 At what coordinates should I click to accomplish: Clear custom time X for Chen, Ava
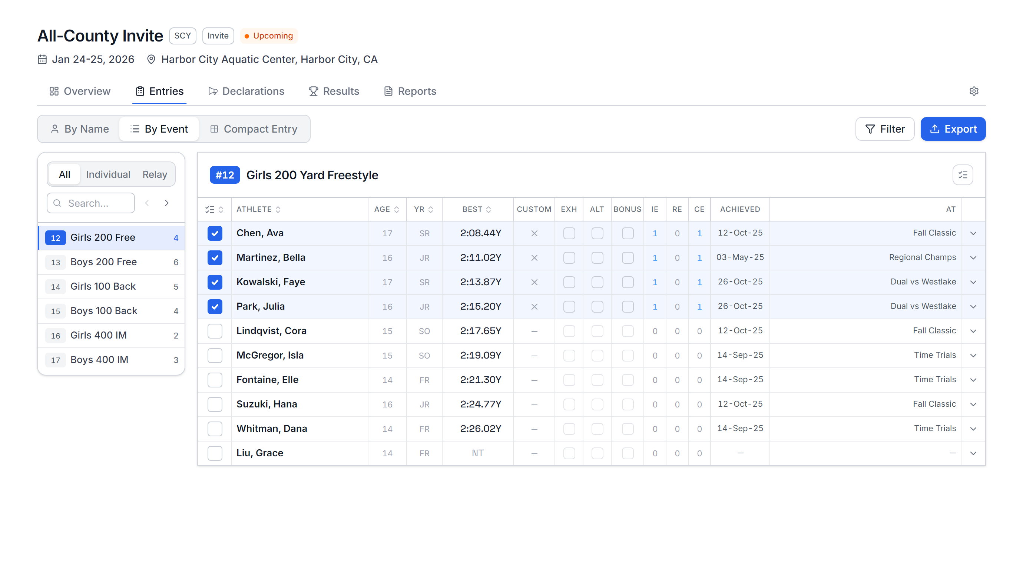coord(534,233)
